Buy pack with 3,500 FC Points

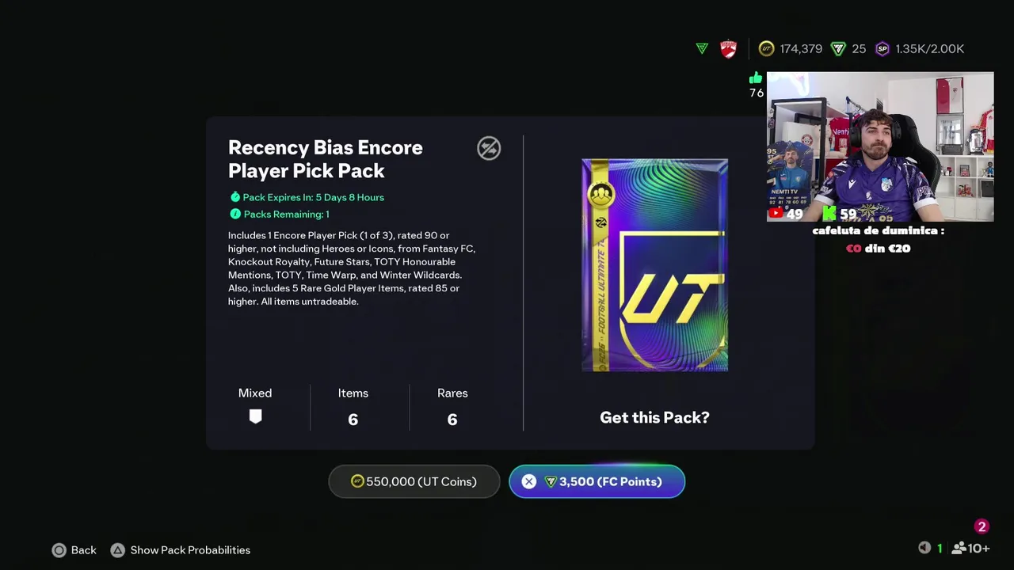(597, 481)
